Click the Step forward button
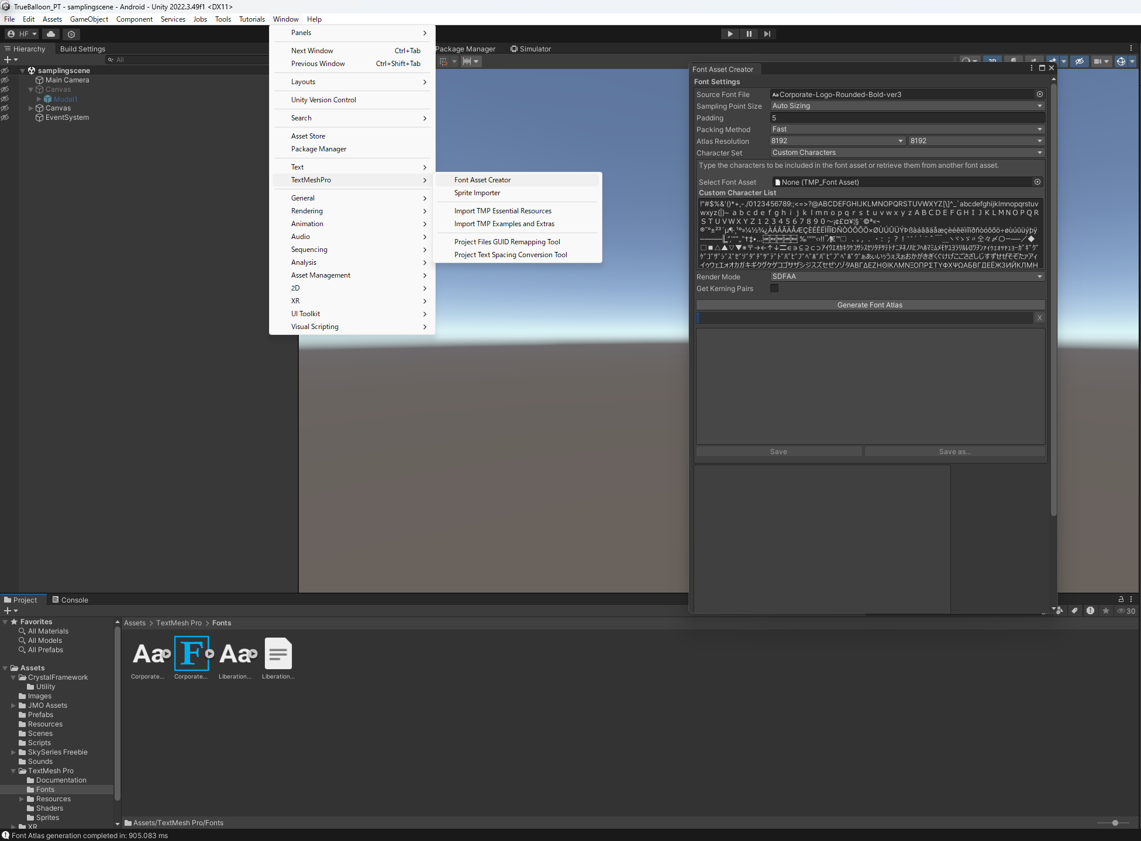This screenshot has width=1141, height=841. click(x=767, y=34)
